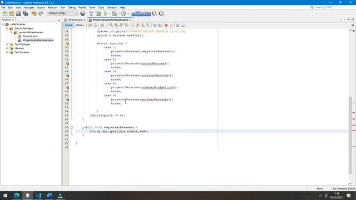The width and height of the screenshot is (356, 200).
Task: Open the default config dropdown
Action: click(63, 13)
